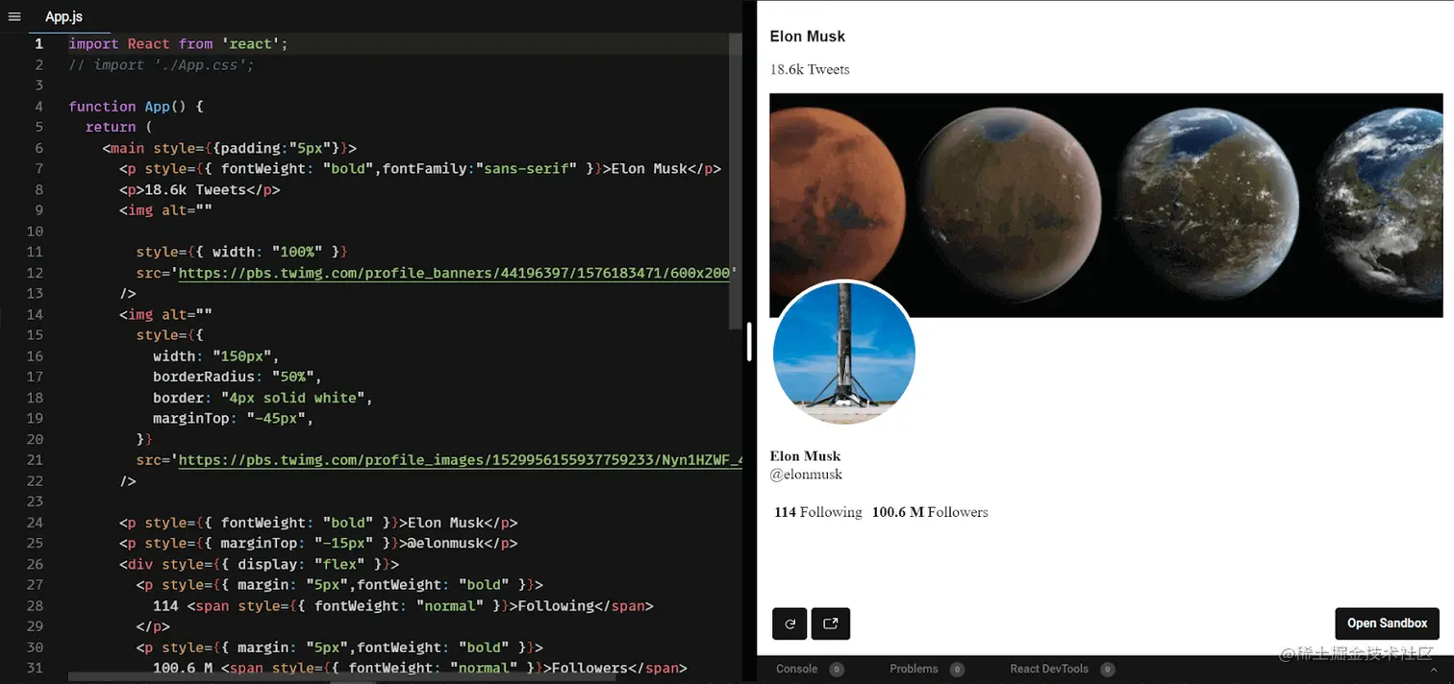Viewport: 1454px width, 684px height.
Task: Open the hamburger menu icon
Action: [x=14, y=16]
